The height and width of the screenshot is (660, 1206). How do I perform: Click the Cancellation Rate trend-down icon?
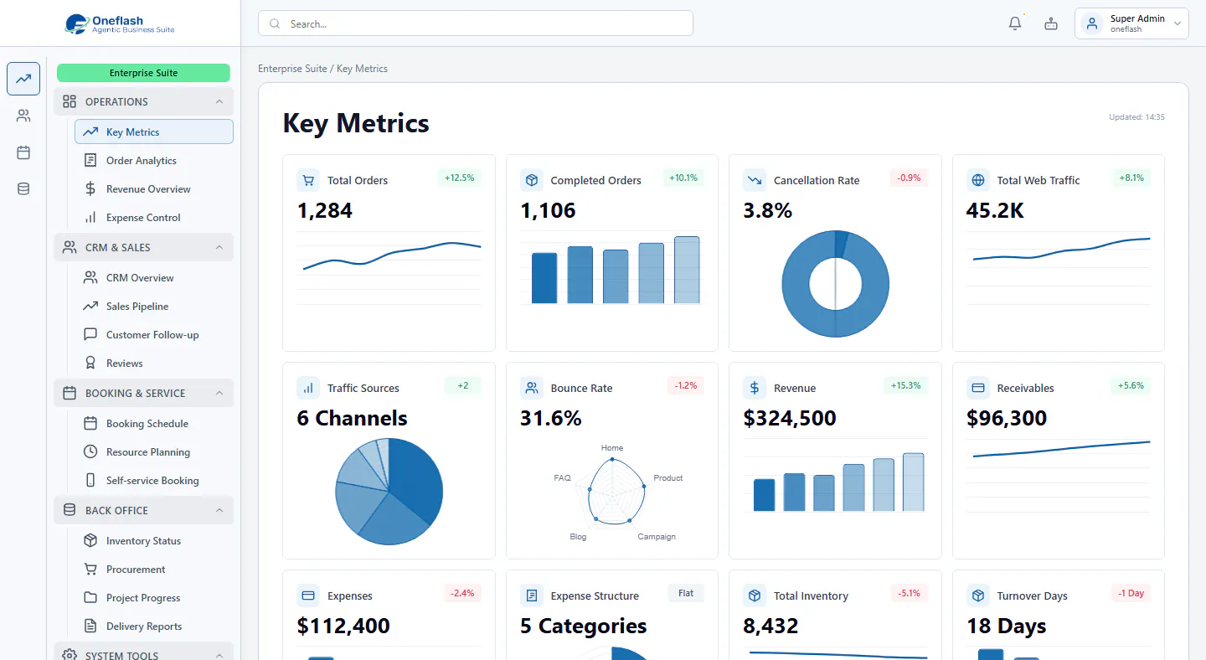point(755,180)
